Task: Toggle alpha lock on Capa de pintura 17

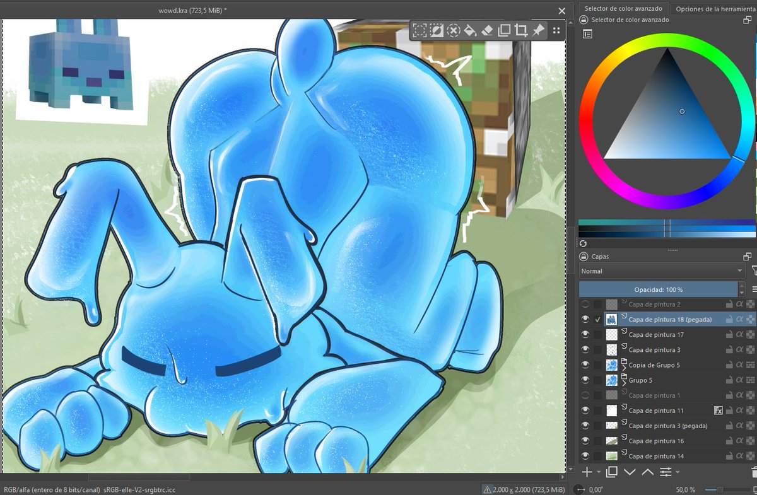Action: 739,335
